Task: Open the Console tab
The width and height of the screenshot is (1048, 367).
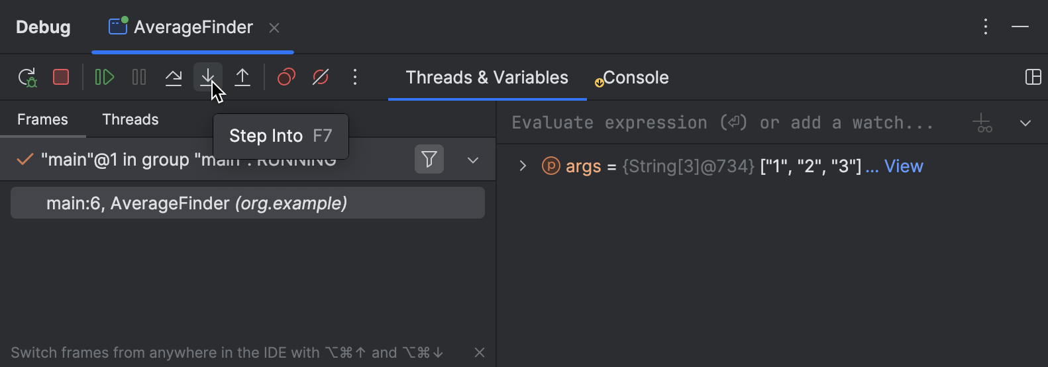Action: pyautogui.click(x=635, y=78)
